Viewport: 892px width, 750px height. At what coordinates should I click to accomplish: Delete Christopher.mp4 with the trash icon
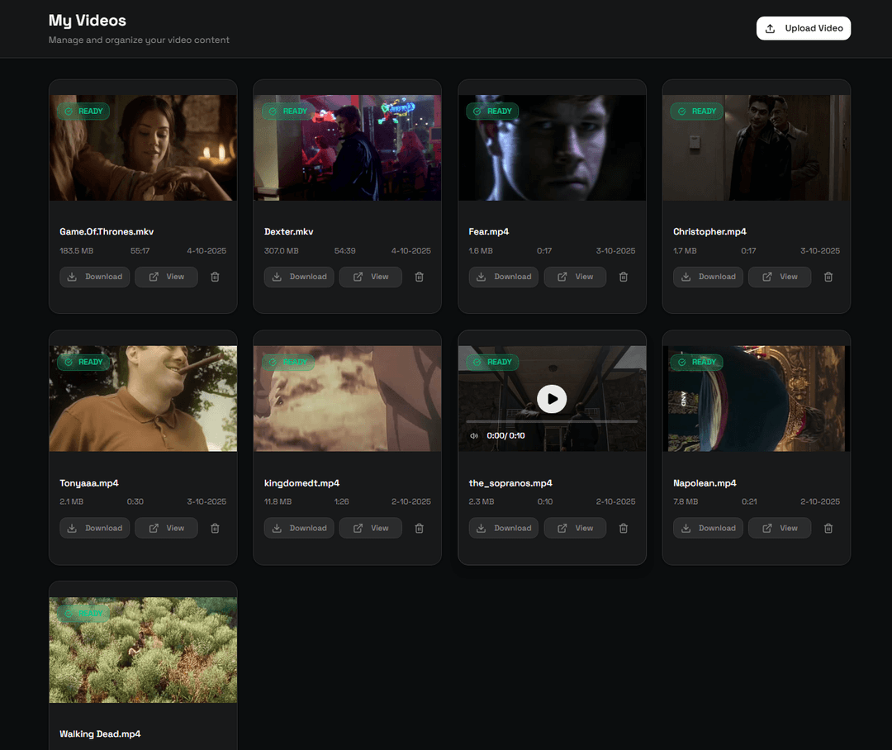828,277
